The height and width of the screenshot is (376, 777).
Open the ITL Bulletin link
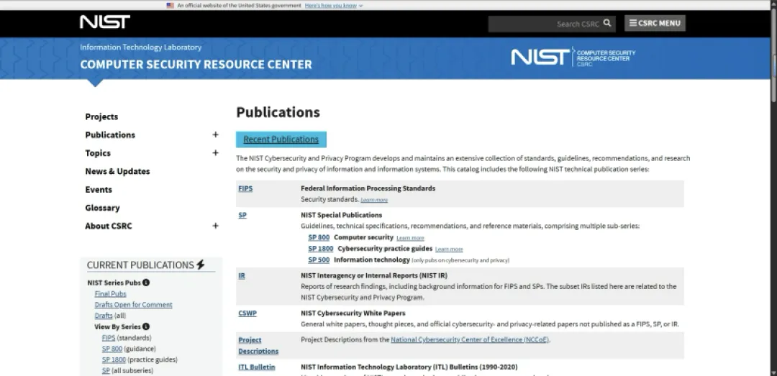click(x=257, y=367)
